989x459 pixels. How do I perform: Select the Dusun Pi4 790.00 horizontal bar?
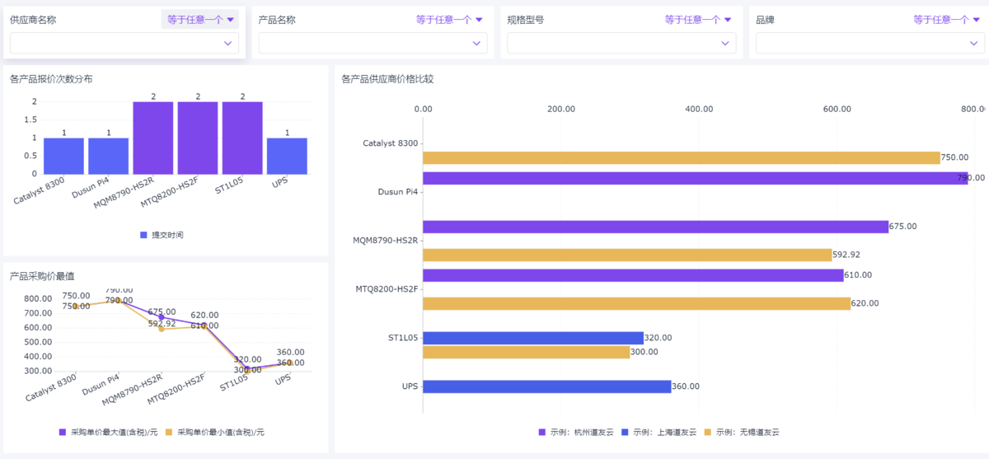click(x=695, y=178)
